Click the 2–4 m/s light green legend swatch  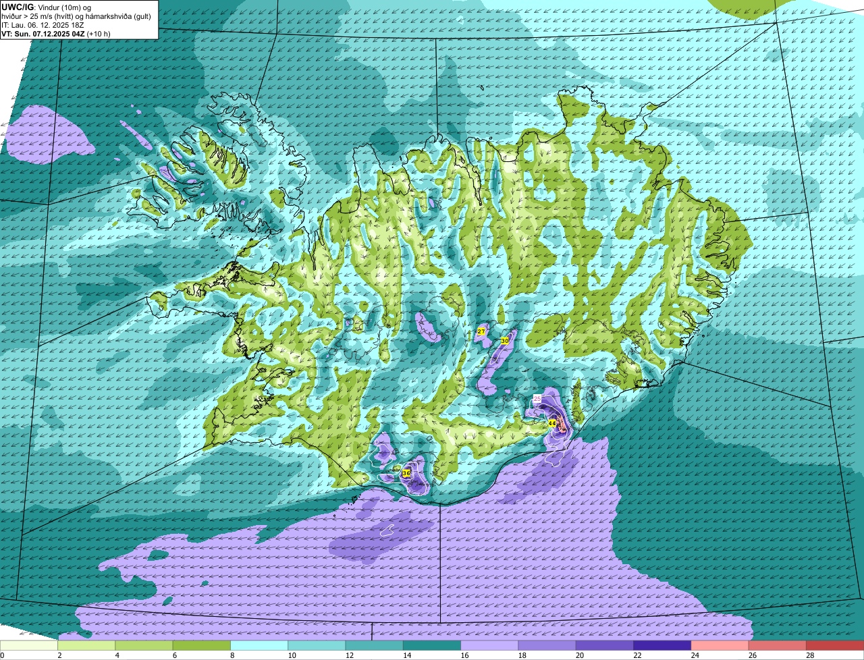pos(86,645)
